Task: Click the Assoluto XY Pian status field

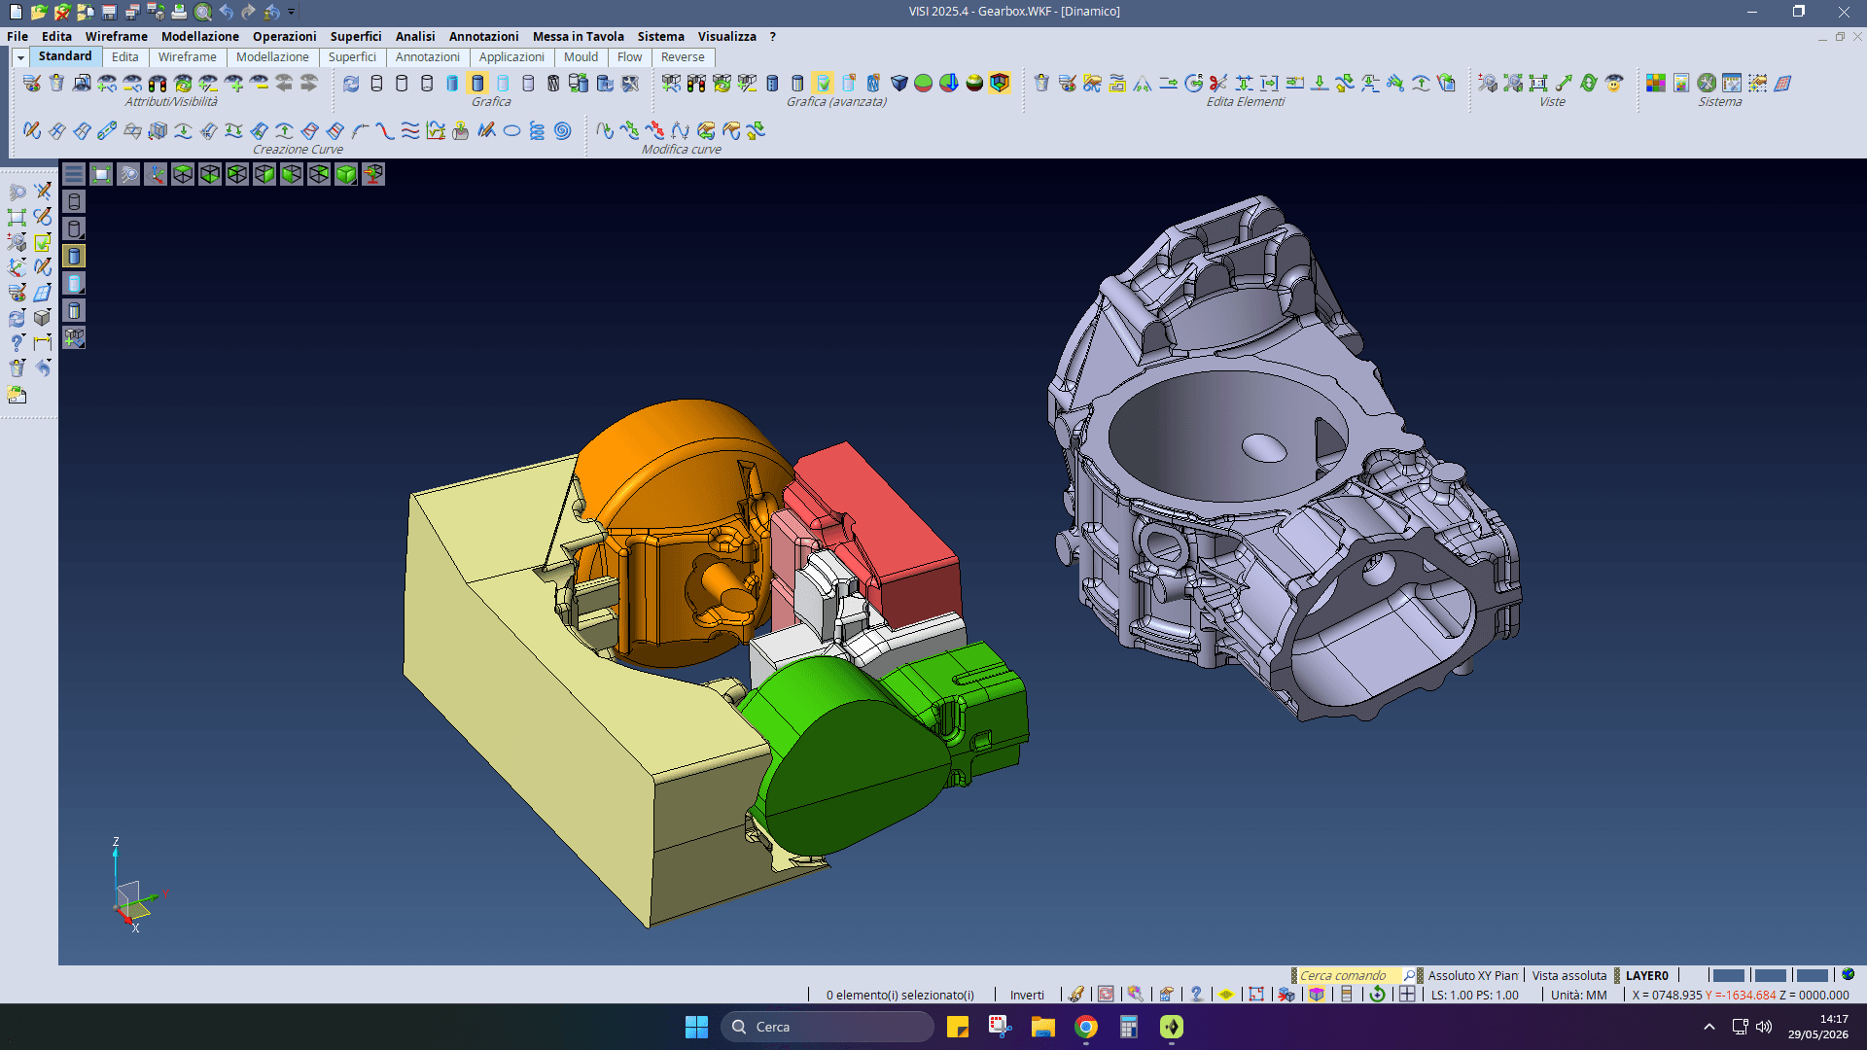Action: (x=1472, y=975)
